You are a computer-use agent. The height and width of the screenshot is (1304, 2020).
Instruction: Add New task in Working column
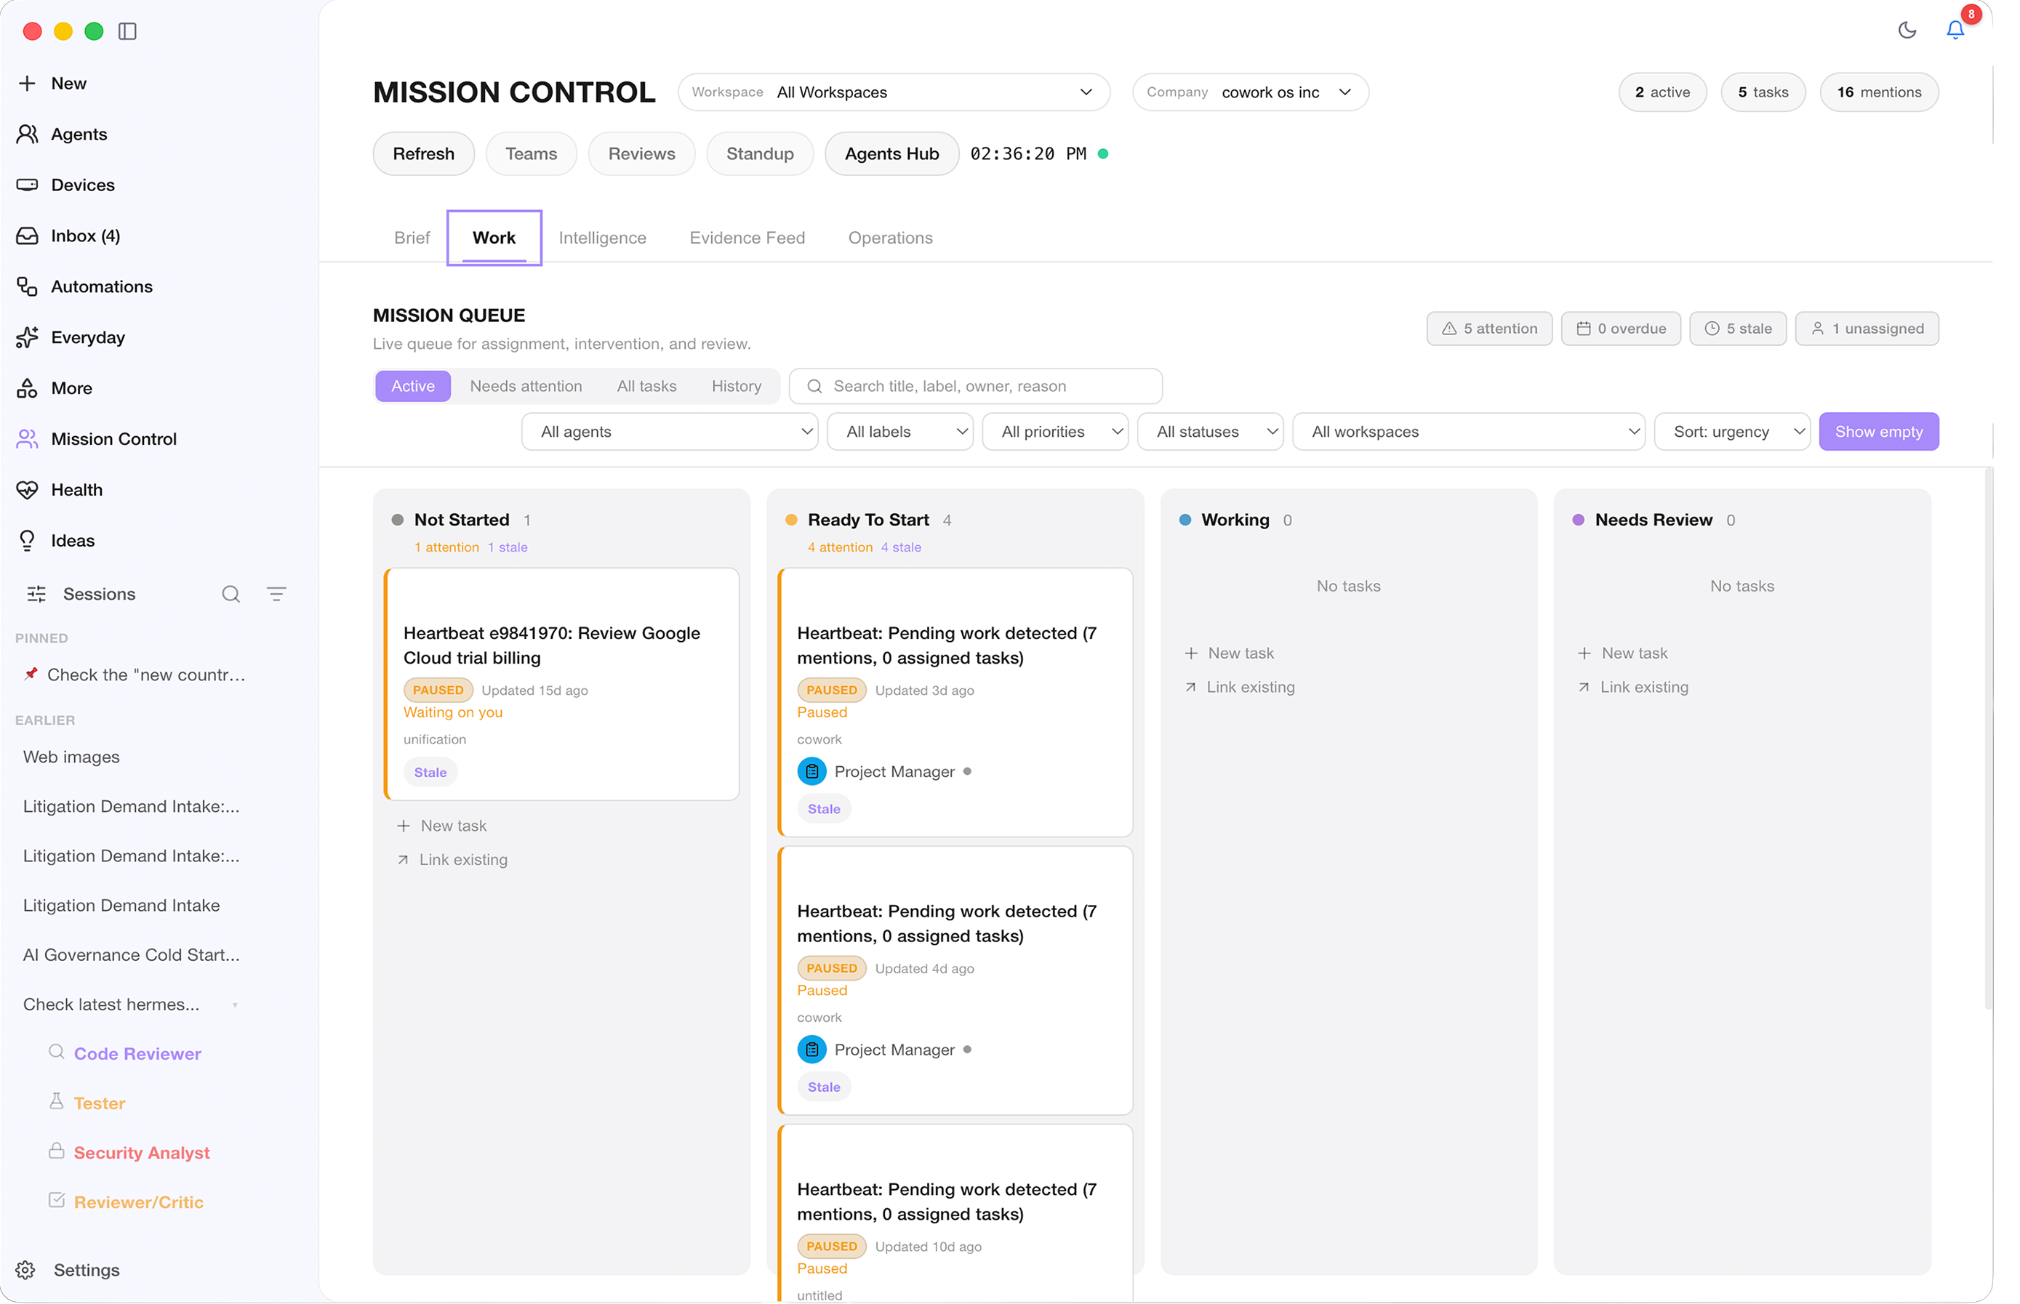[x=1229, y=653]
